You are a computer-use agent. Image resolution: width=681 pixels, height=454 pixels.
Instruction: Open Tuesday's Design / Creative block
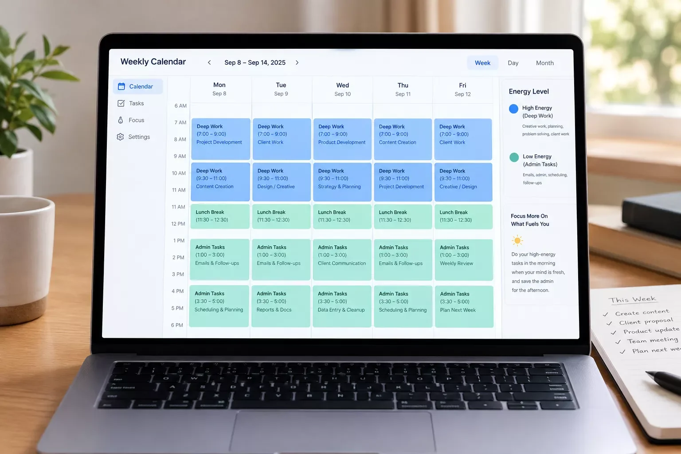click(281, 182)
